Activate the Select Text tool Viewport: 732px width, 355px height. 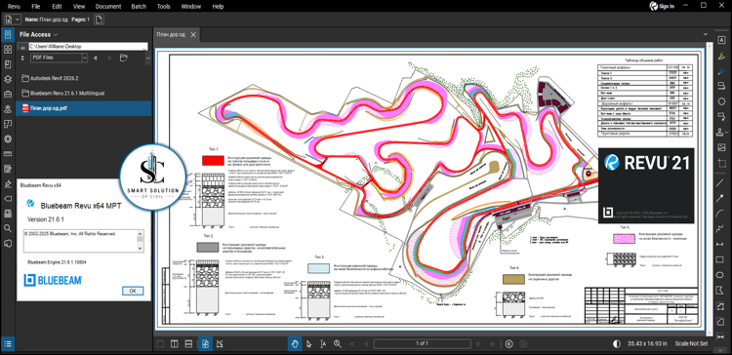tap(323, 344)
